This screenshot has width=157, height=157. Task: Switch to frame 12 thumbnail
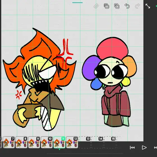pos(72,142)
